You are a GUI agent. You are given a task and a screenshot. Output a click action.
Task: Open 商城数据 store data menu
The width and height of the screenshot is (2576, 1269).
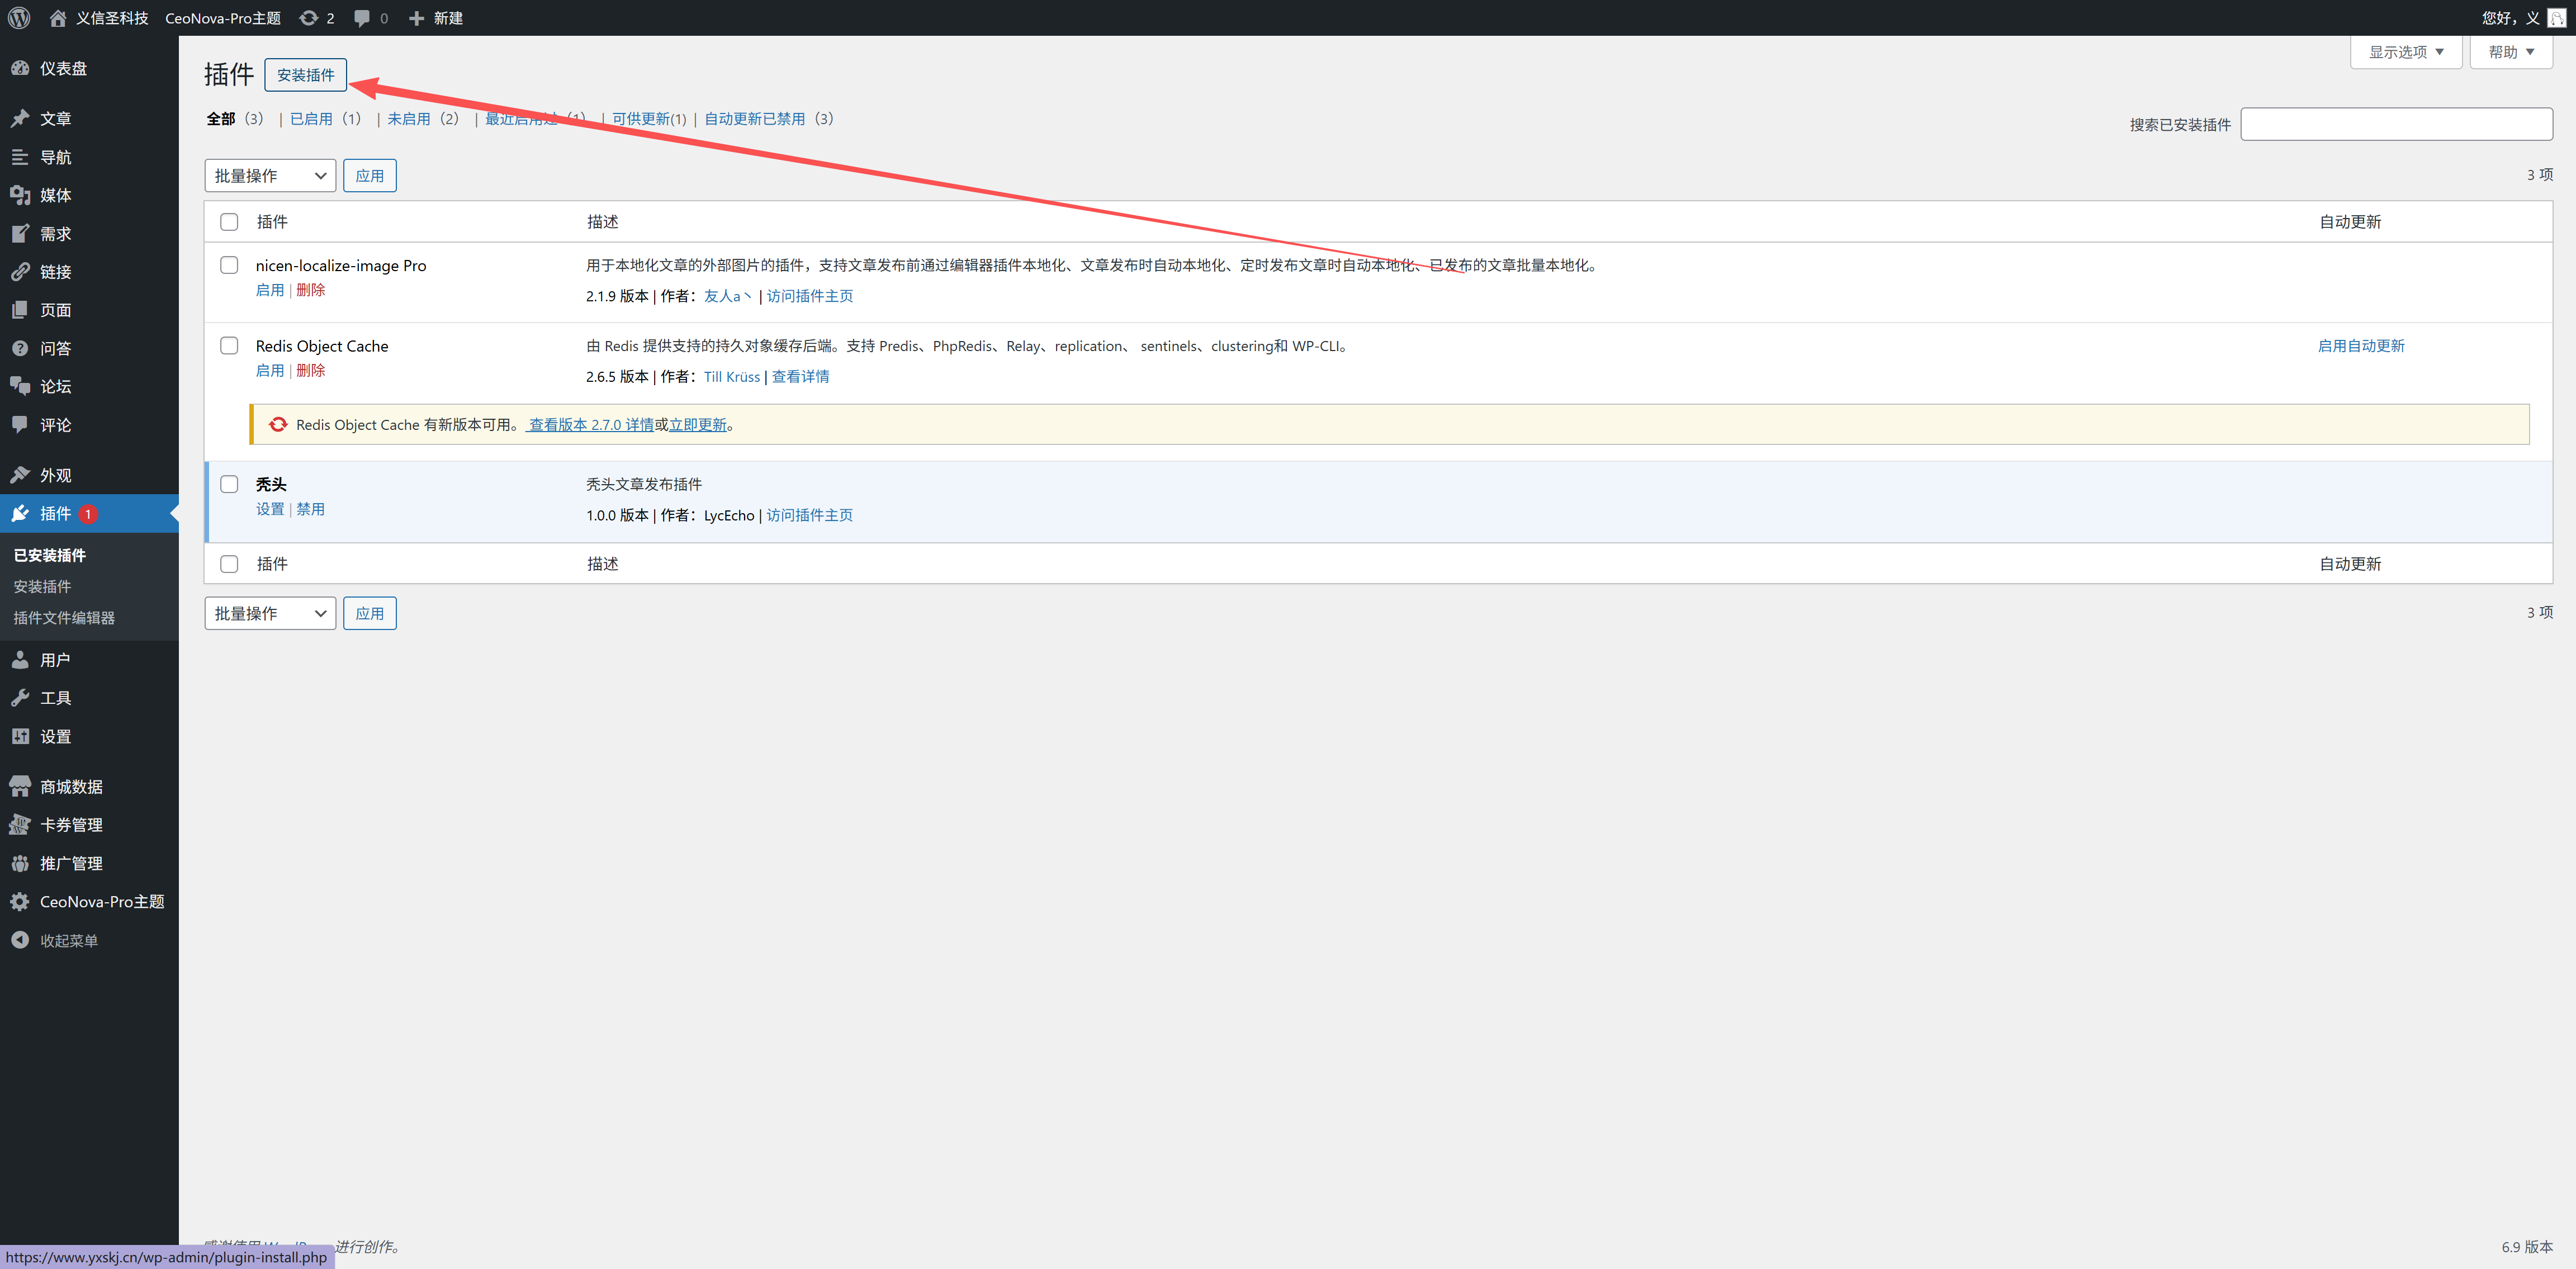coord(71,786)
